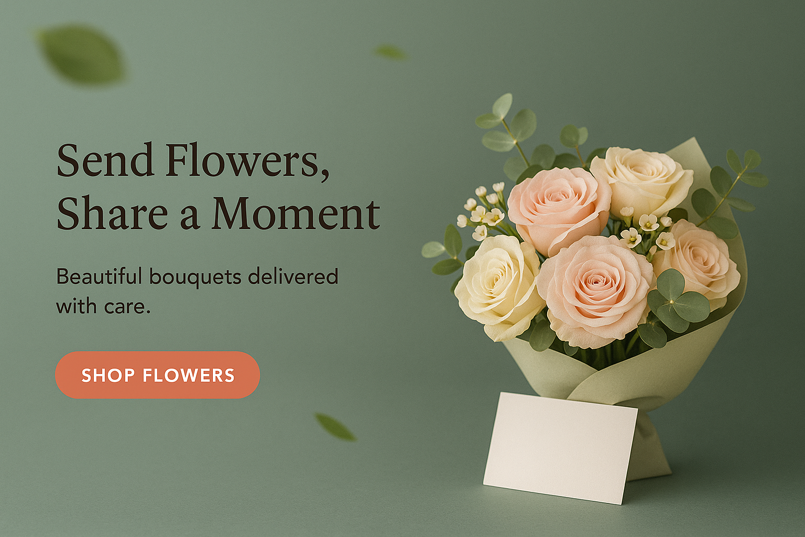Click the 'with care.' text line
The height and width of the screenshot is (537, 805).
(x=103, y=306)
